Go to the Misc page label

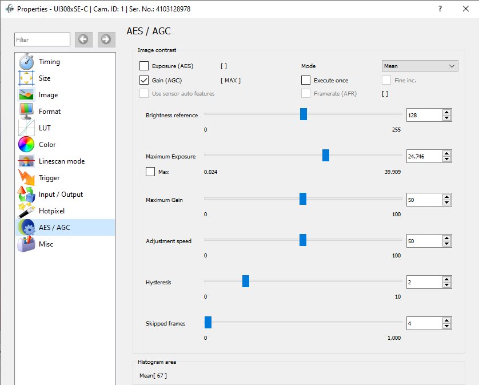[x=46, y=244]
